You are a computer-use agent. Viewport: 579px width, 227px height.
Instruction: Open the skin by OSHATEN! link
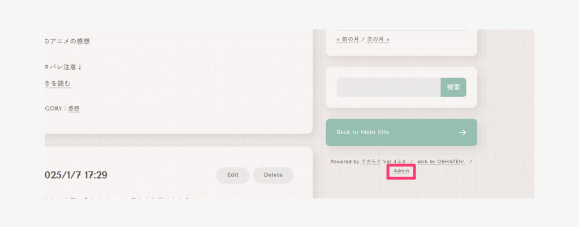click(x=440, y=161)
